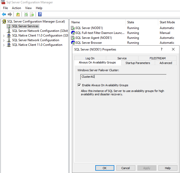The image size is (180, 173).
Task: Click the question mark help button in Properties dialog
Action: click(162, 49)
